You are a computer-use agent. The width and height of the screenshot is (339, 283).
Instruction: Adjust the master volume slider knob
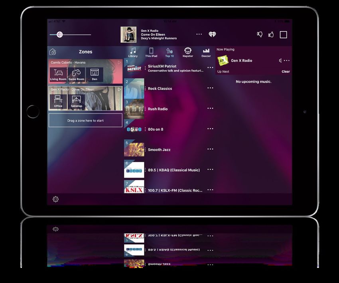coord(60,34)
